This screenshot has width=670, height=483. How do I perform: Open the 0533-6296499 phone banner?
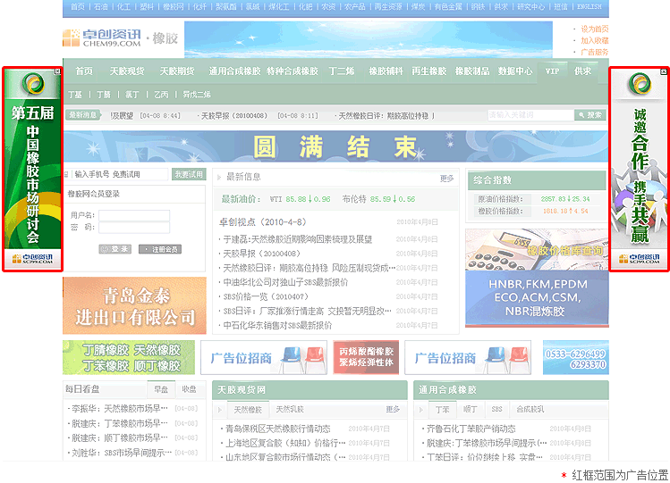(576, 358)
